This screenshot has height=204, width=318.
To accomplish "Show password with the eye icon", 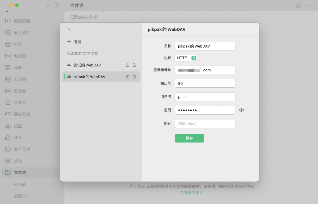I will point(241,110).
